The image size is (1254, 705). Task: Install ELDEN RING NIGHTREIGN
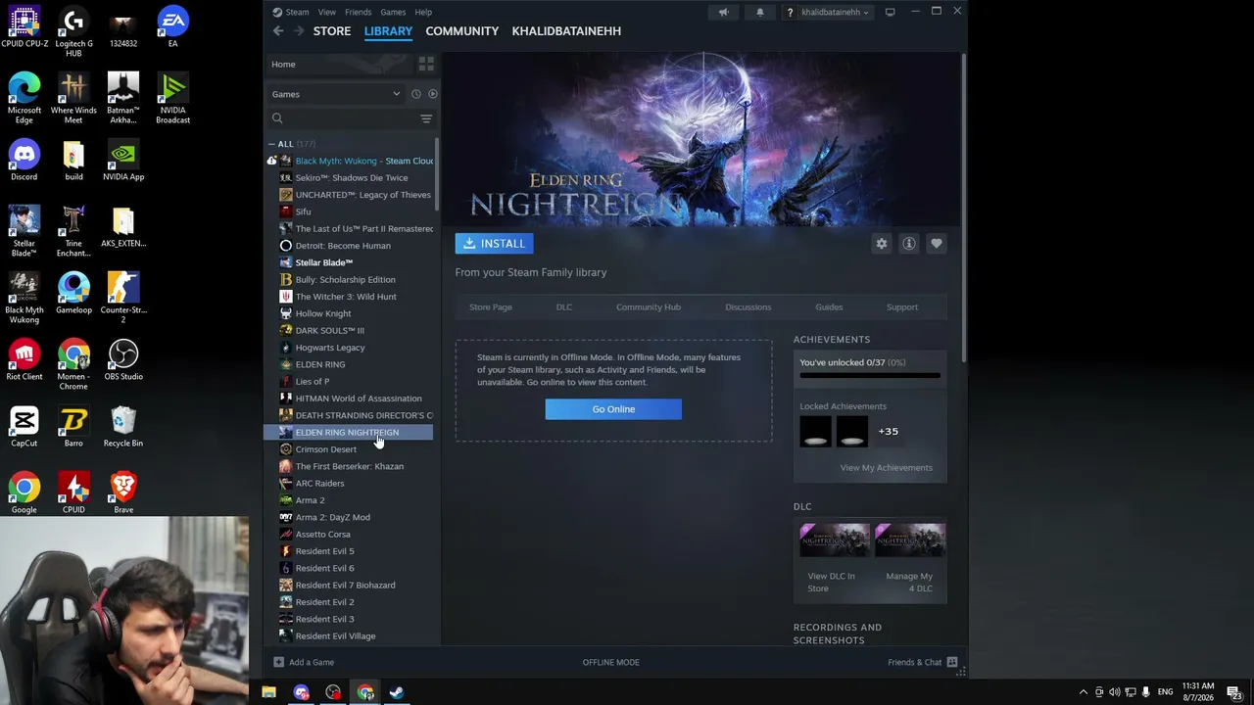point(495,244)
